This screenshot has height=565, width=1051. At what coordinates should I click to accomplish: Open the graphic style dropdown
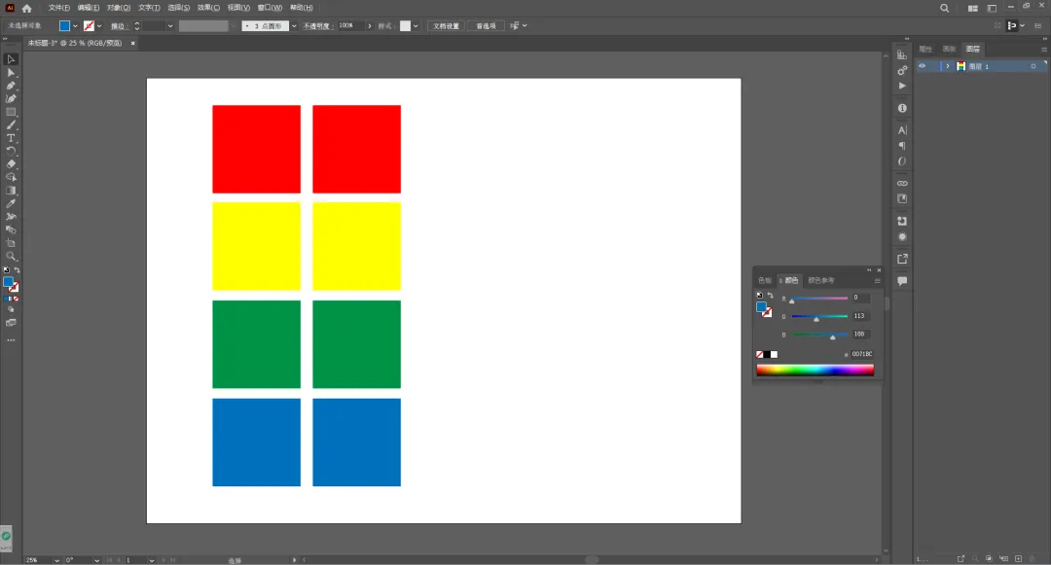tap(417, 26)
